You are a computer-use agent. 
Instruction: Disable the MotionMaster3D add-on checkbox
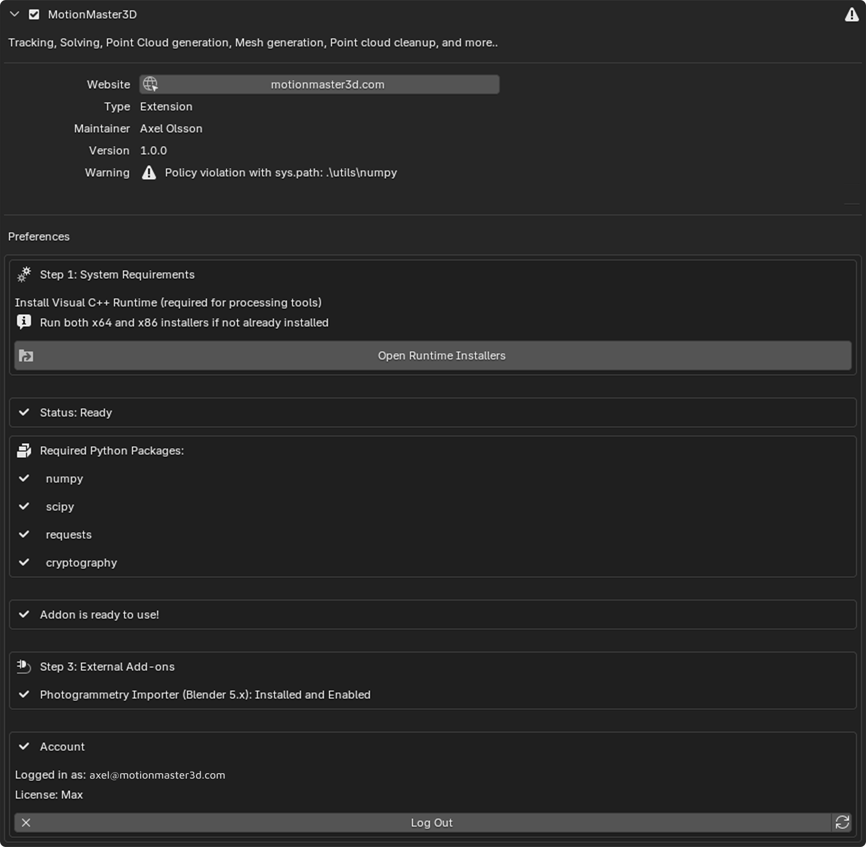34,14
